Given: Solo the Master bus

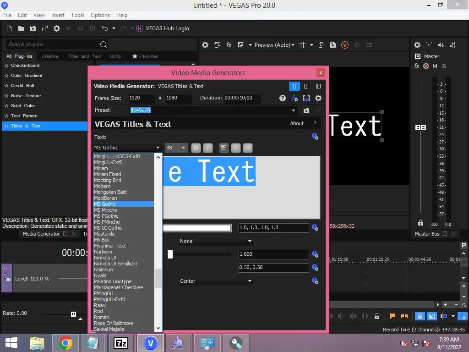Looking at the screenshot, I should [x=444, y=66].
